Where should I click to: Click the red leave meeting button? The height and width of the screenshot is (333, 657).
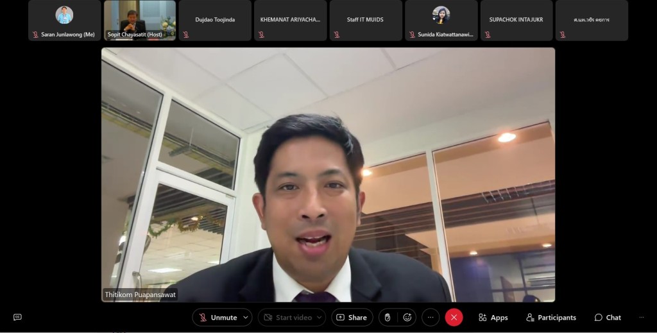click(454, 318)
